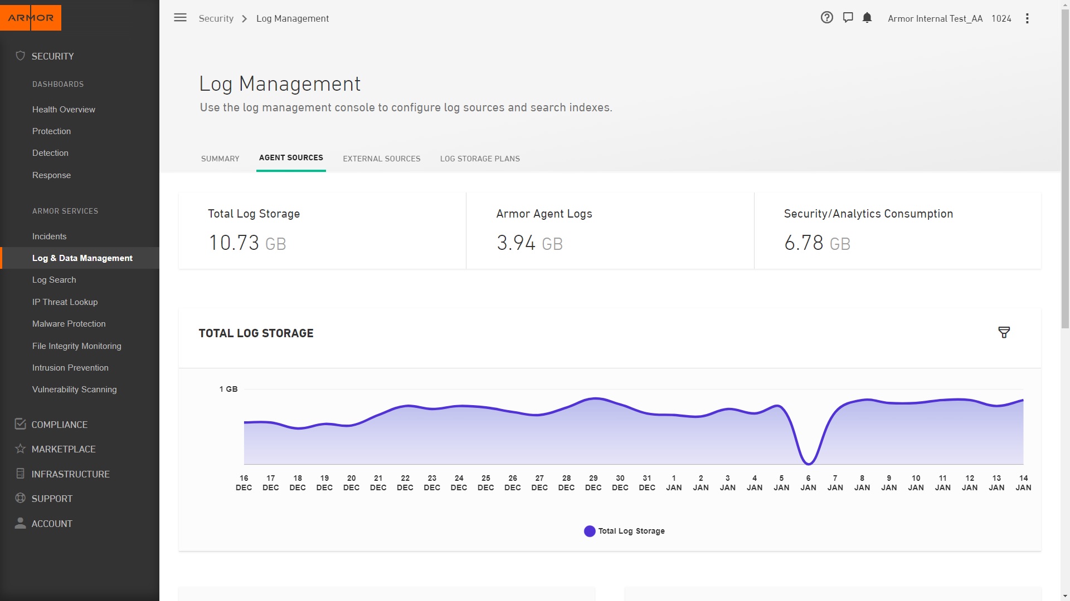The width and height of the screenshot is (1070, 601).
Task: Click the Security shield icon
Action: [x=21, y=56]
